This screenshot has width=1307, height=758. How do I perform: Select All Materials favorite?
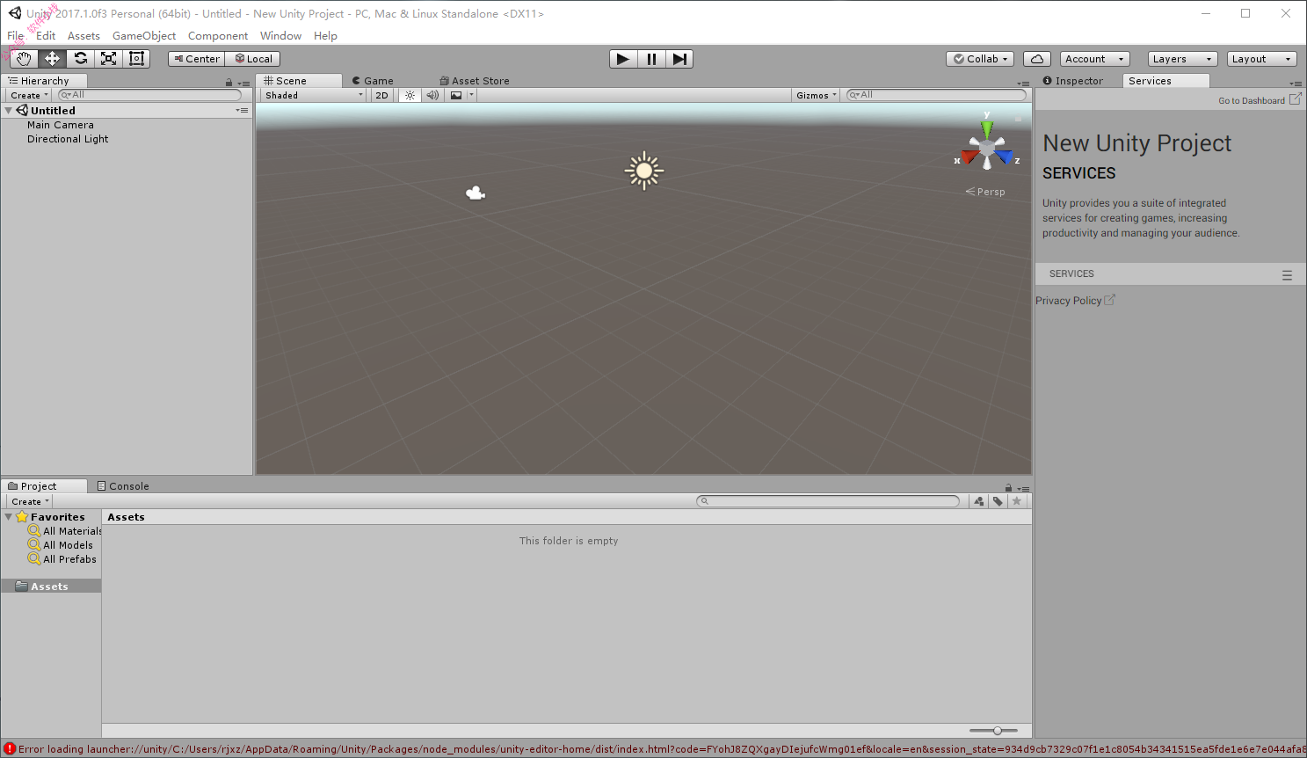coord(65,531)
